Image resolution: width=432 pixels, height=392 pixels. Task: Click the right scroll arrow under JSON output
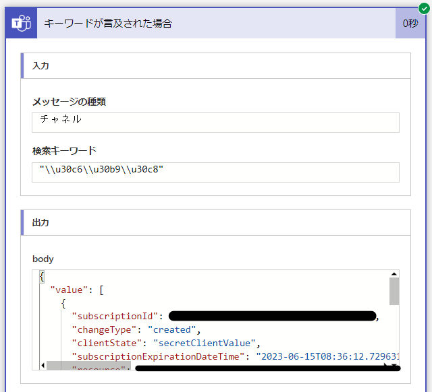pyautogui.click(x=387, y=366)
